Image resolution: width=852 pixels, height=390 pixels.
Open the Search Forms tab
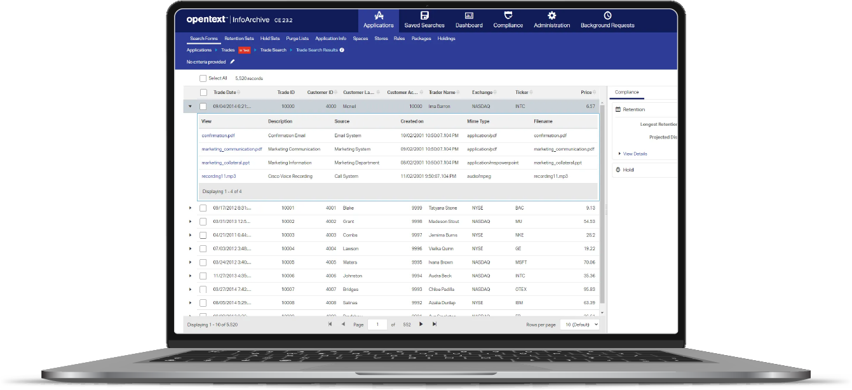pos(203,38)
